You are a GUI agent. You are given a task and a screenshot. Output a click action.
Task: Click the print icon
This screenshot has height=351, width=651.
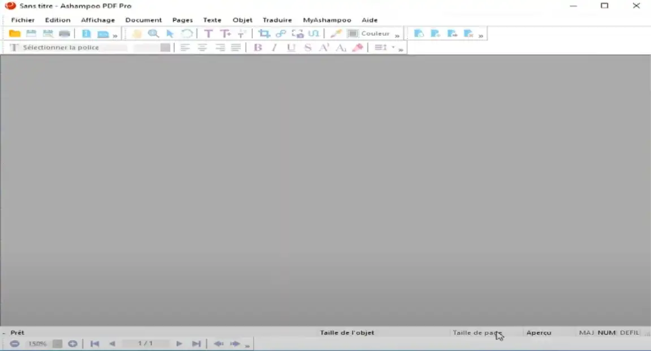(x=64, y=34)
